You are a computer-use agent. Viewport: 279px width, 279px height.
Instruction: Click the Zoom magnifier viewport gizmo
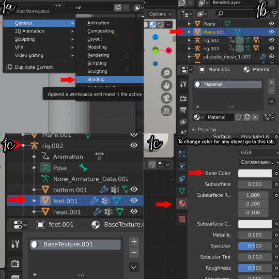[x=166, y=73]
